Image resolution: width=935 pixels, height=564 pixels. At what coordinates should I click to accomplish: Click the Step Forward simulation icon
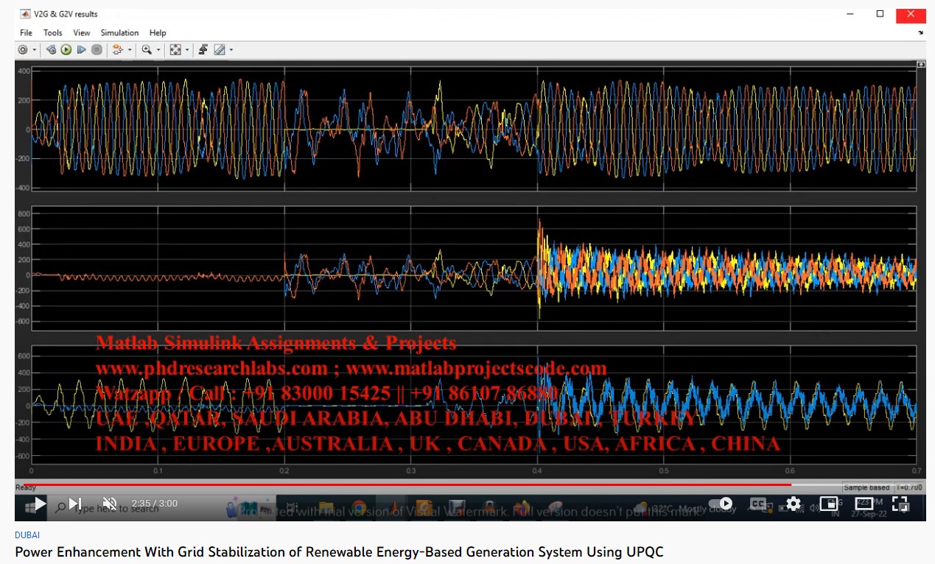(x=81, y=50)
